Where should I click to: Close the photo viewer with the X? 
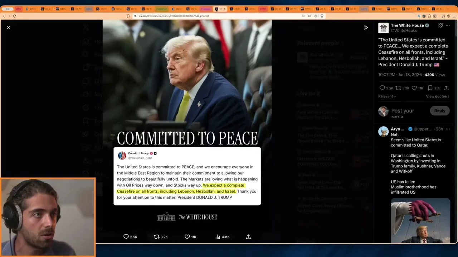(x=9, y=27)
